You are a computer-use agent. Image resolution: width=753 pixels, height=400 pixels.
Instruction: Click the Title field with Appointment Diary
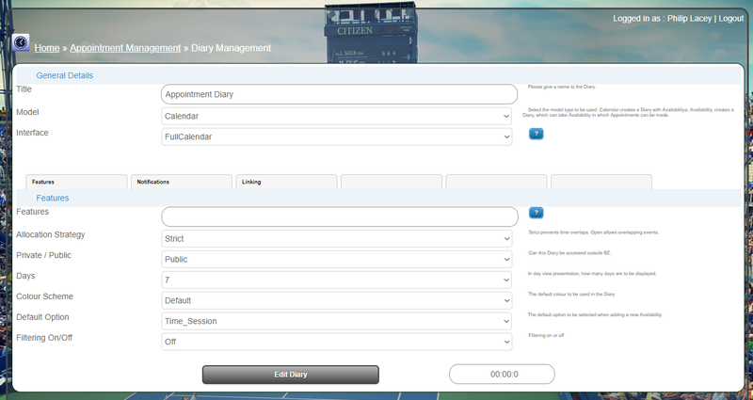point(339,95)
